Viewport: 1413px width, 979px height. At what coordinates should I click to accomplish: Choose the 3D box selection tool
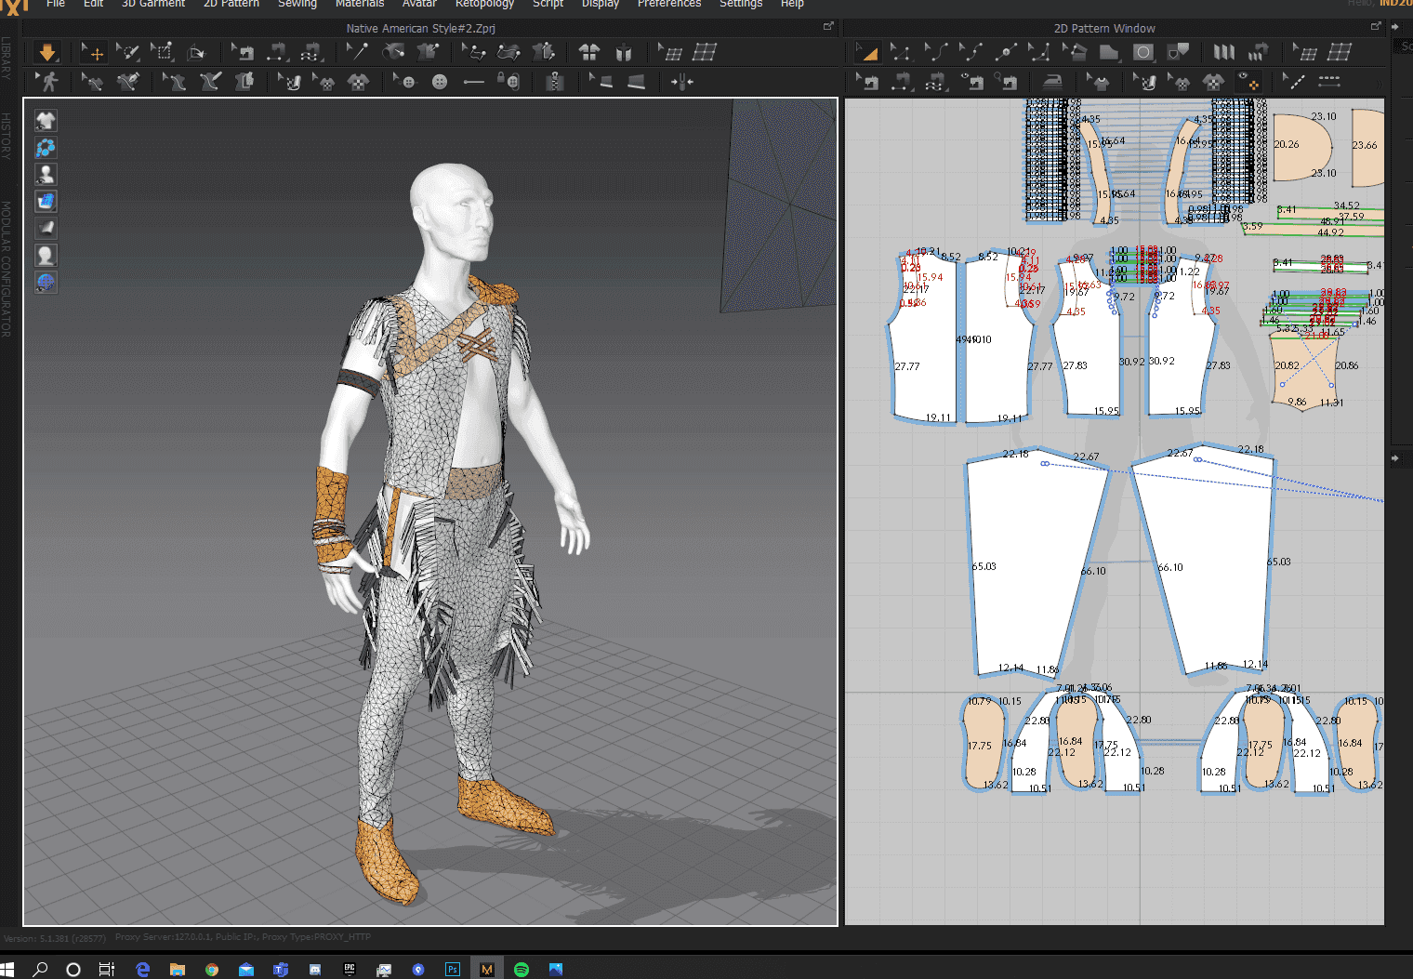click(163, 52)
